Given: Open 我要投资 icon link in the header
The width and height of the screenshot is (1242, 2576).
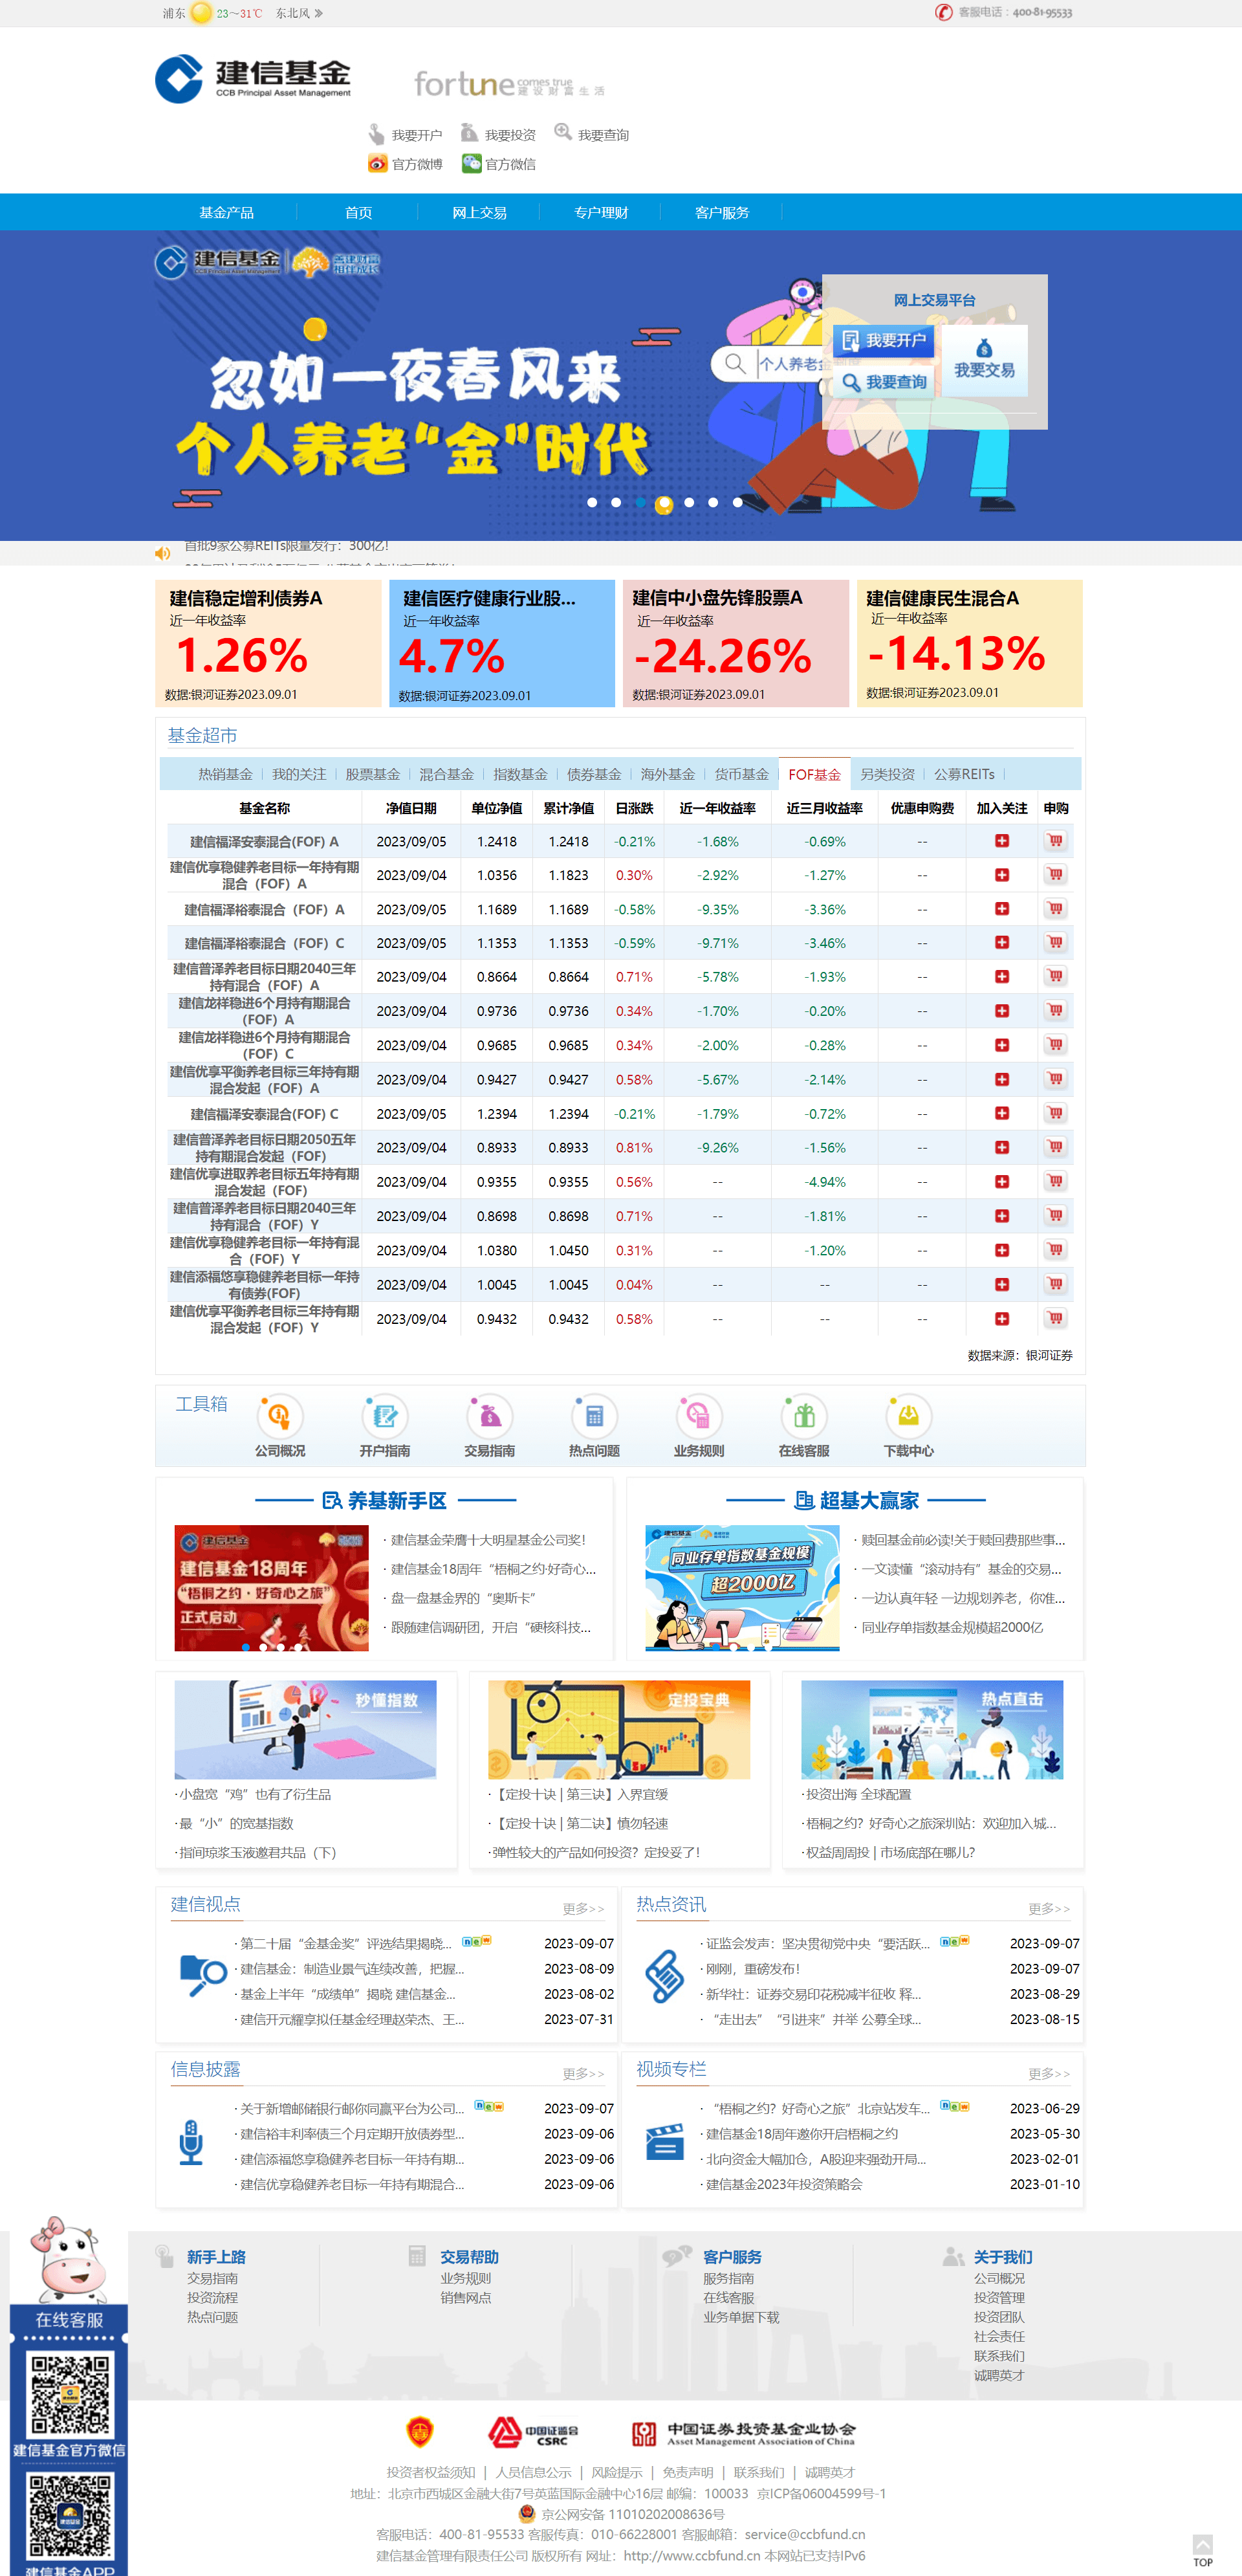Looking at the screenshot, I should tap(498, 134).
